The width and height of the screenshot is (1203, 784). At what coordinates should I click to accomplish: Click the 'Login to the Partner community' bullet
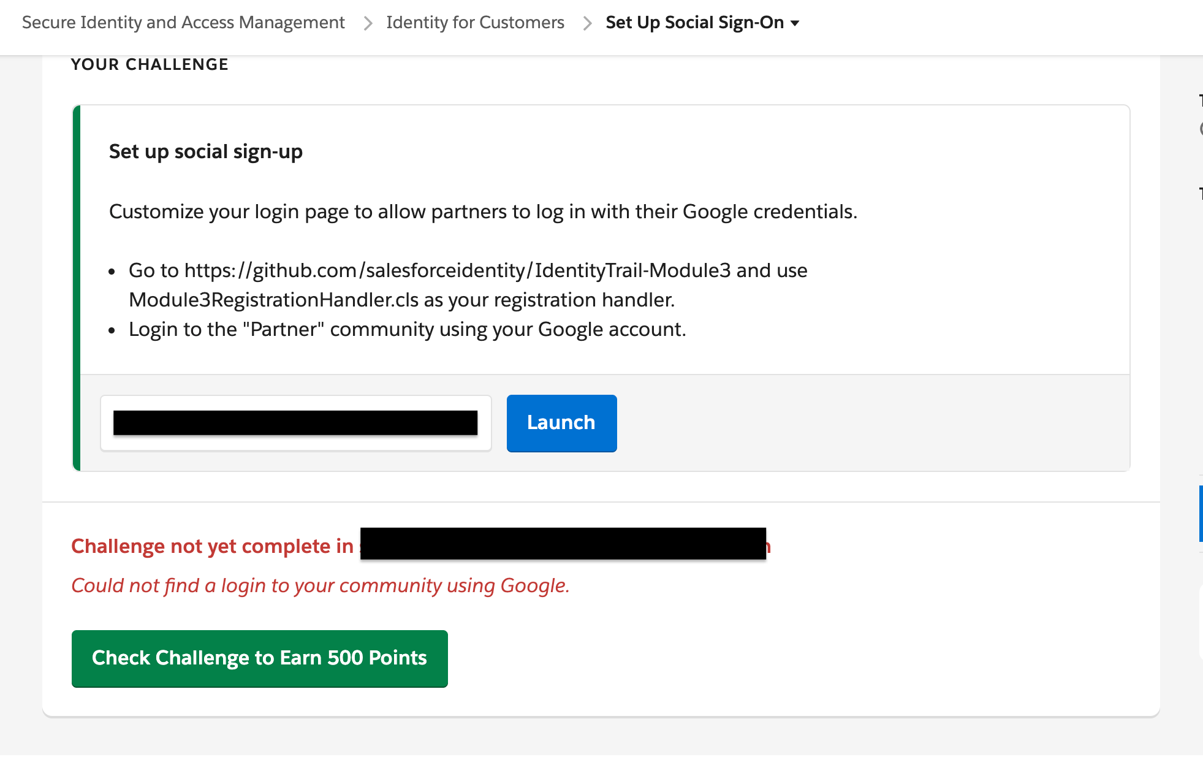point(407,329)
